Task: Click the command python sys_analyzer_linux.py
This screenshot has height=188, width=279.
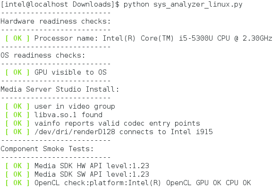Action: pos(183,4)
